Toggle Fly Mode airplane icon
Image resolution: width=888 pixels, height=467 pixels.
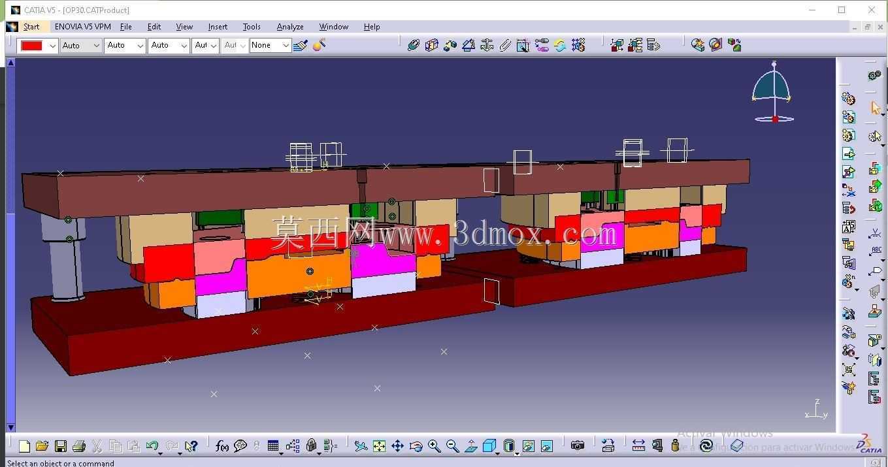[x=361, y=446]
